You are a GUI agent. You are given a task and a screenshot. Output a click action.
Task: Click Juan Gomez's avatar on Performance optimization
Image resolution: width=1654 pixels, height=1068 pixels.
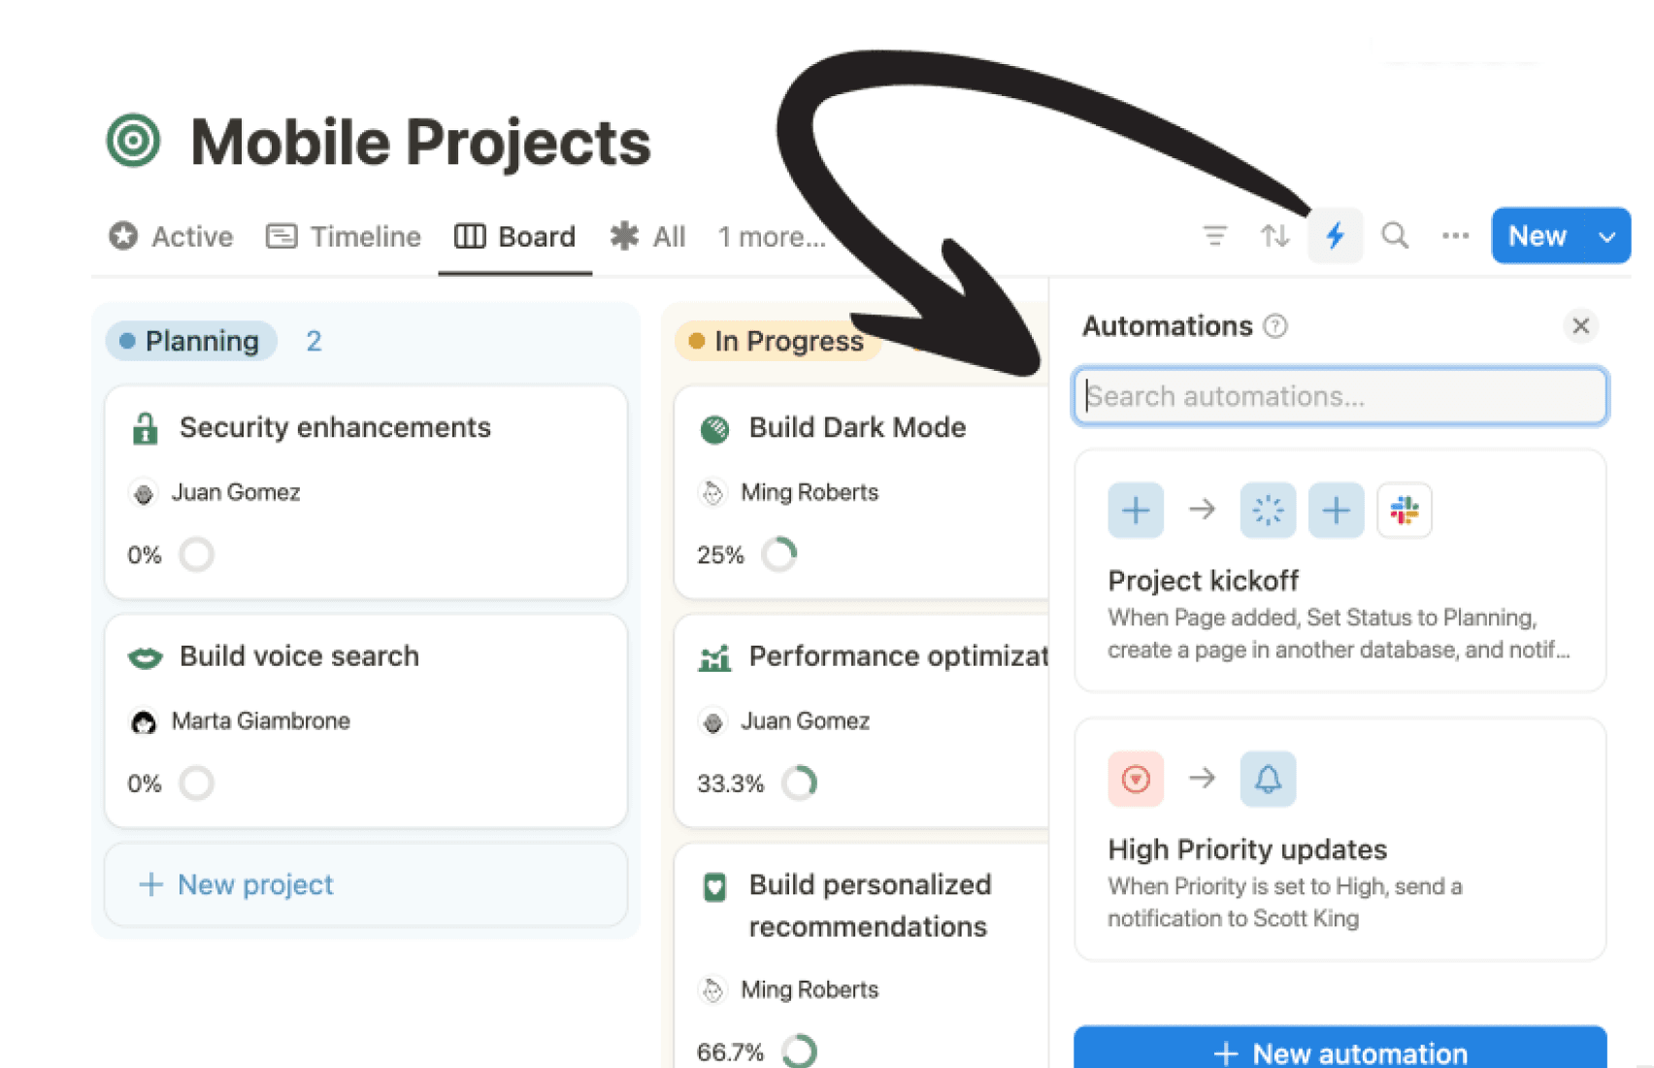point(714,721)
